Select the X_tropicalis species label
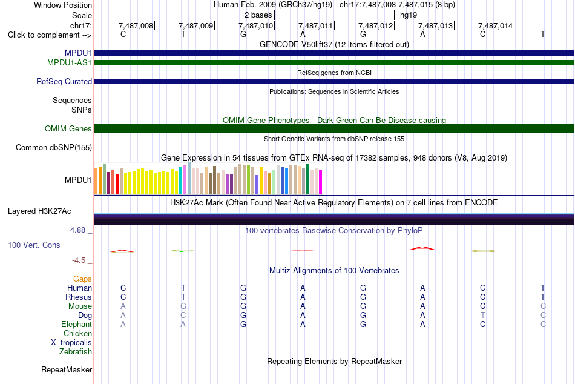 pyautogui.click(x=71, y=343)
